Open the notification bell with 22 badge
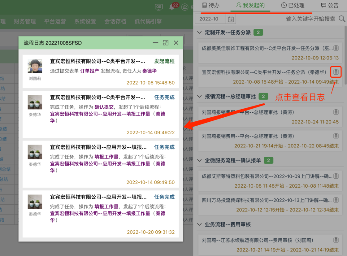This screenshot has height=256, width=347. point(172,7)
